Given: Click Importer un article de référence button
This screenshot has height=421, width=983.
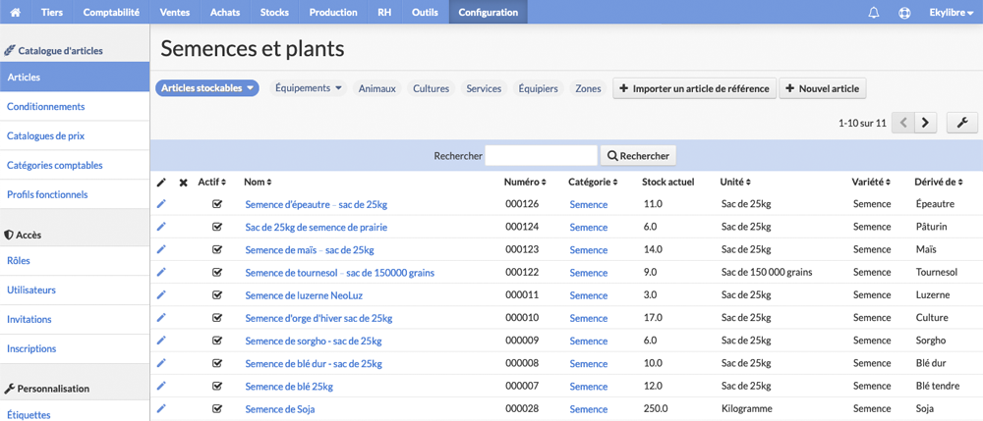Looking at the screenshot, I should click(695, 88).
